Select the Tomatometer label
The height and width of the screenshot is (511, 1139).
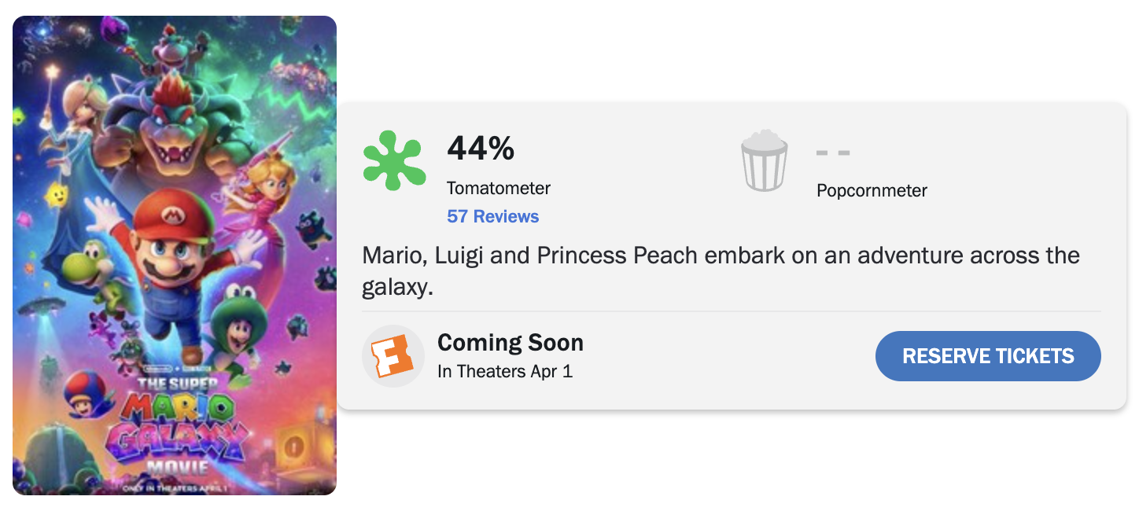click(x=498, y=188)
